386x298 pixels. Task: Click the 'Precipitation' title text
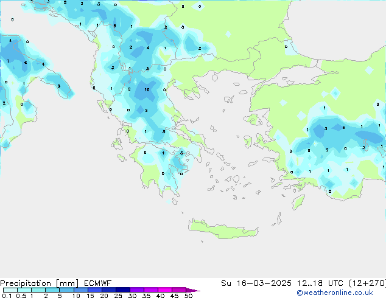26,283
